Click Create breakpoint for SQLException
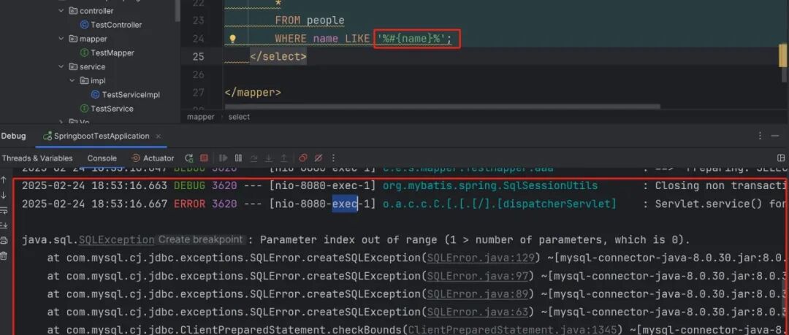This screenshot has width=789, height=335. 201,239
